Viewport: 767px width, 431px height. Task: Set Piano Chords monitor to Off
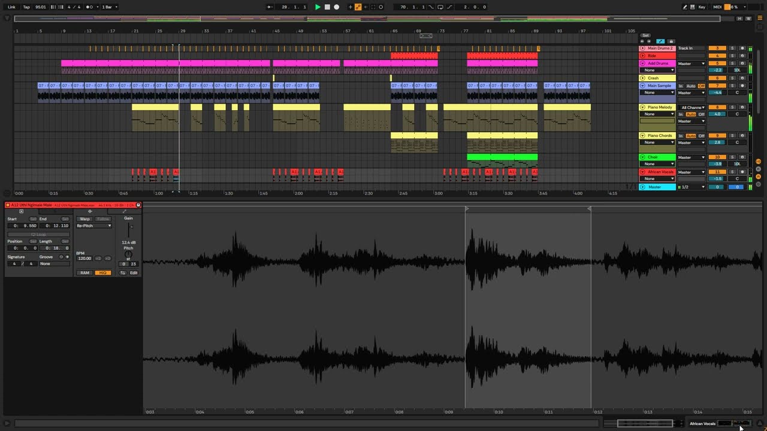click(x=702, y=135)
